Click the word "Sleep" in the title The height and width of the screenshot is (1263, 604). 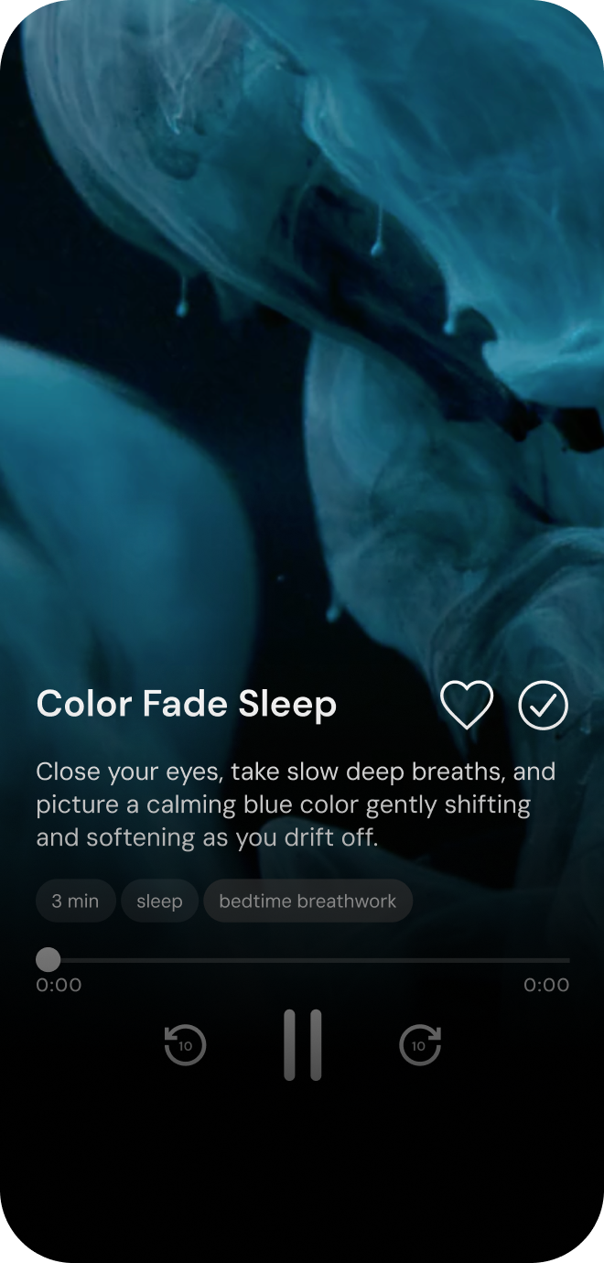point(287,705)
